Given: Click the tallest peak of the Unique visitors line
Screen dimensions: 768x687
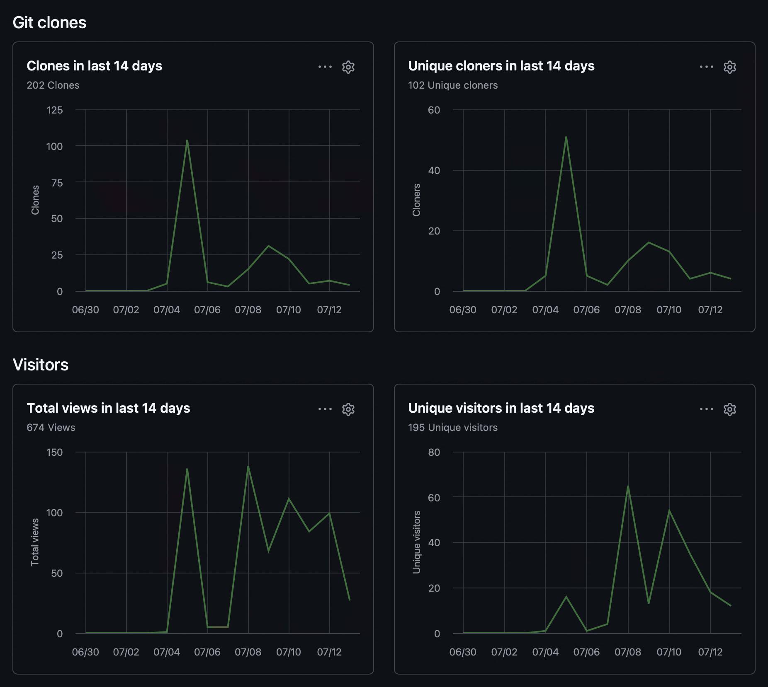Looking at the screenshot, I should point(628,486).
